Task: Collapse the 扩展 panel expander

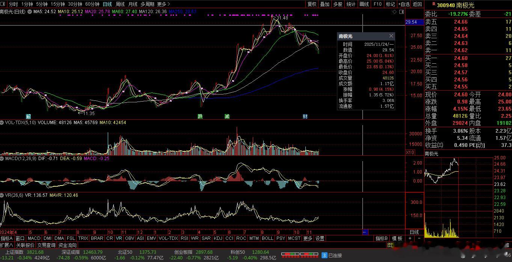Action: click(x=7, y=245)
